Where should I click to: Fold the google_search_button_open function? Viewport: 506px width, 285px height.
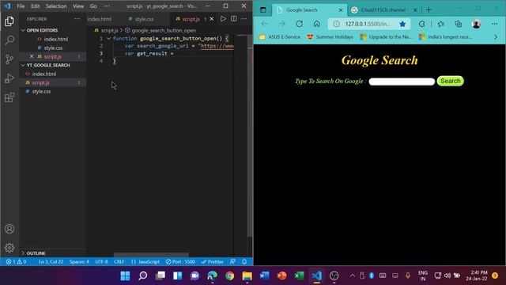pyautogui.click(x=109, y=39)
